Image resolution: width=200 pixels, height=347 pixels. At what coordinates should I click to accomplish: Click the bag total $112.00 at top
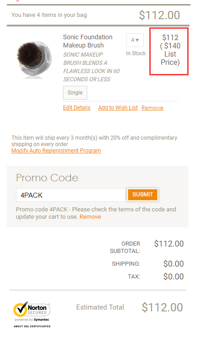coord(159,15)
